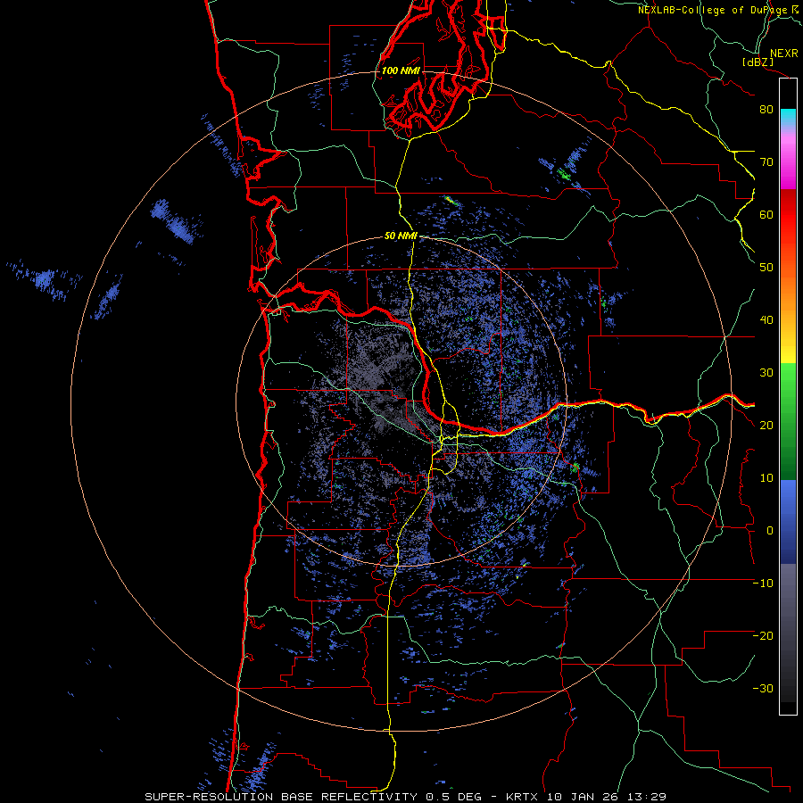The height and width of the screenshot is (803, 803).
Task: Select the 60 value on the dBZ scale
Action: coord(766,214)
